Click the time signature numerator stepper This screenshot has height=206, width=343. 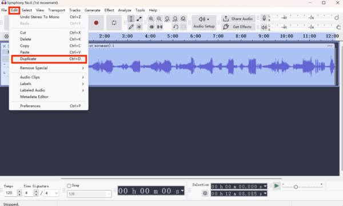36,193
